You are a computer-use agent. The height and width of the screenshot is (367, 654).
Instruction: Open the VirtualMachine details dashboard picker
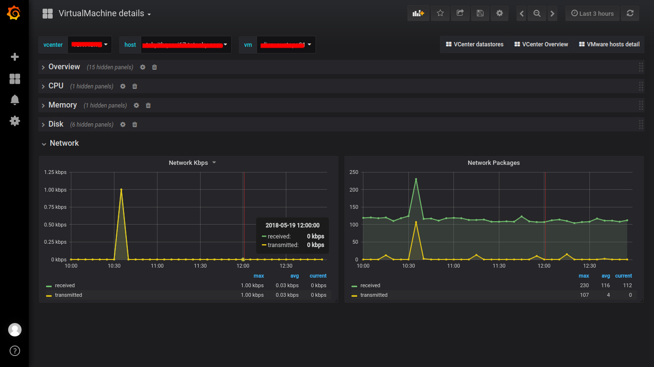click(105, 13)
